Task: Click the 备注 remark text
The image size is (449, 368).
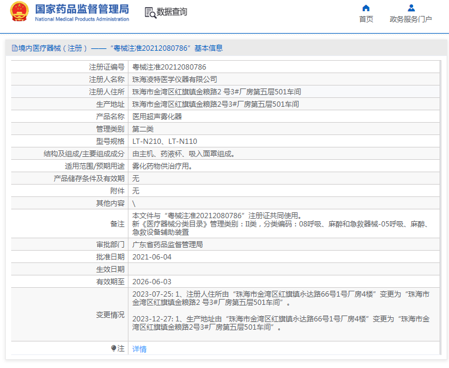Action: (280, 224)
